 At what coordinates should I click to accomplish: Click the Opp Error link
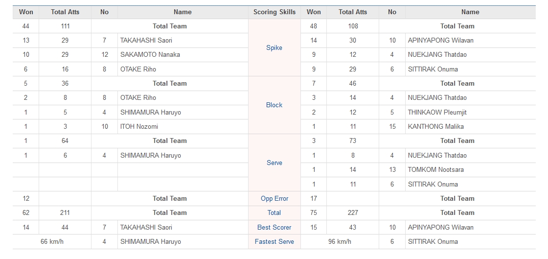pos(274,199)
